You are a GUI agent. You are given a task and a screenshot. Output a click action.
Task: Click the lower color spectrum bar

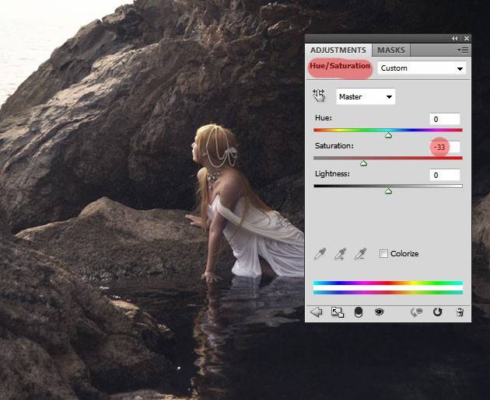388,292
